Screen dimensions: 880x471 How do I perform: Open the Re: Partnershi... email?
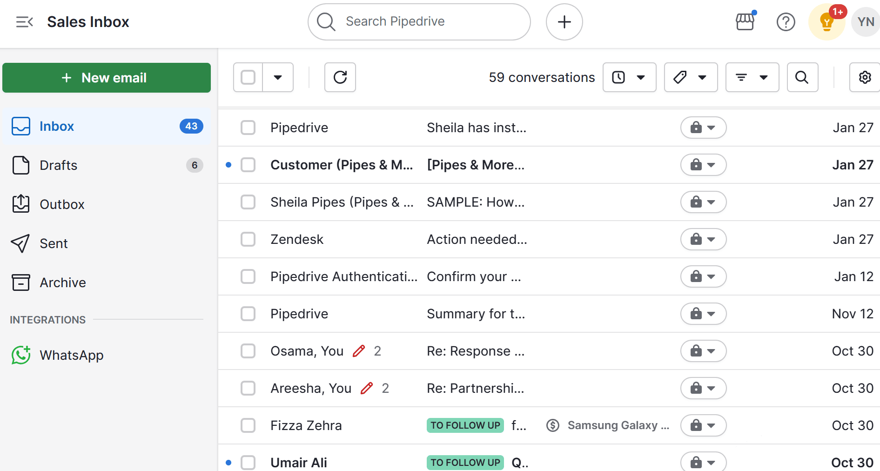(476, 388)
